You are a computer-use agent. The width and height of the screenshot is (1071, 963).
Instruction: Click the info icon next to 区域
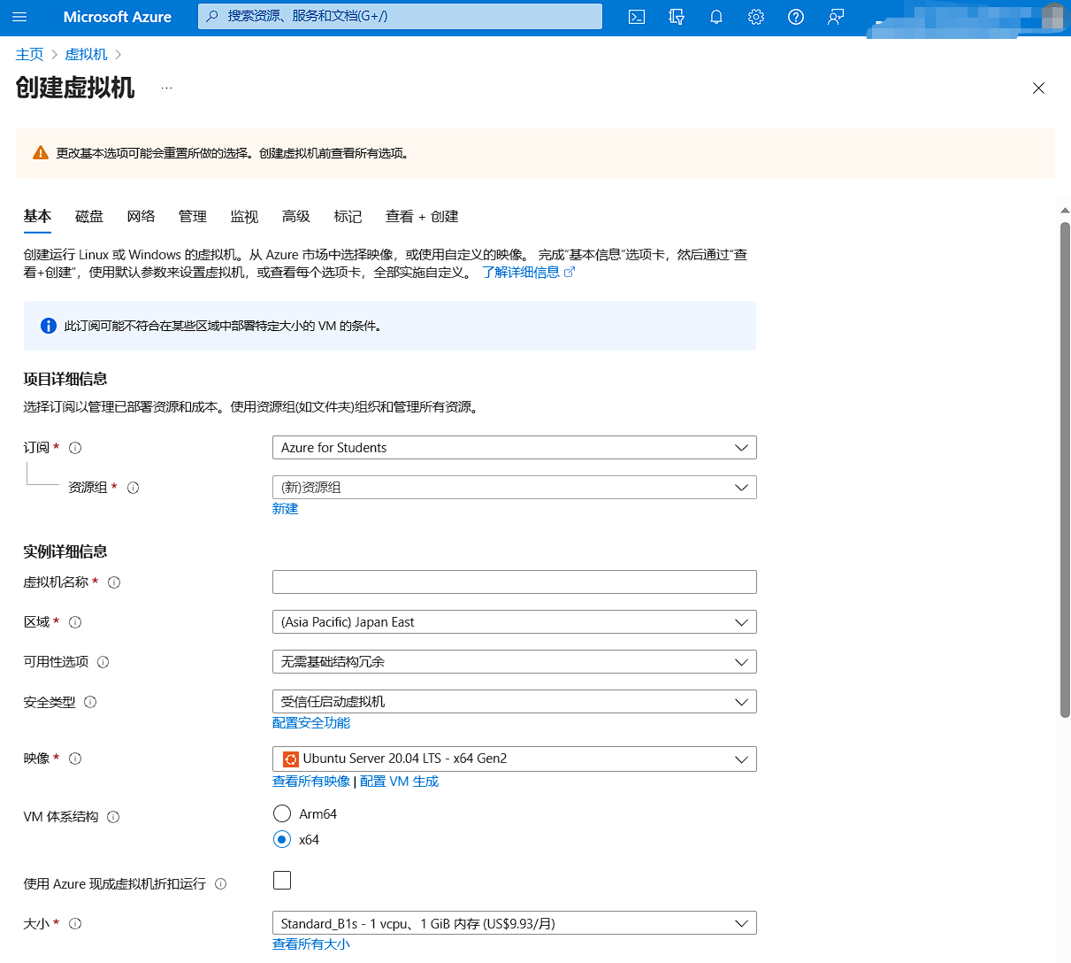(75, 622)
